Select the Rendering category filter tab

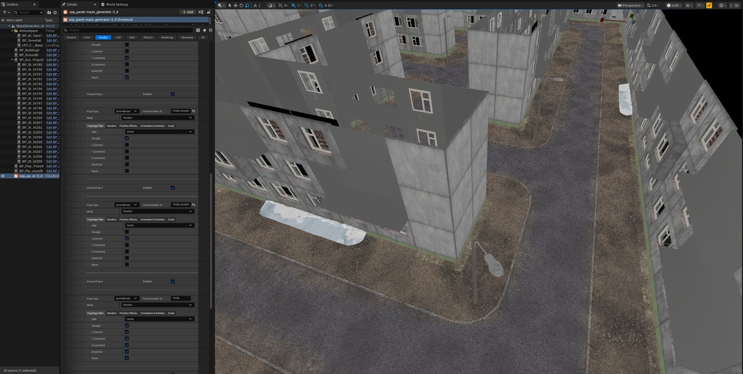click(x=167, y=38)
